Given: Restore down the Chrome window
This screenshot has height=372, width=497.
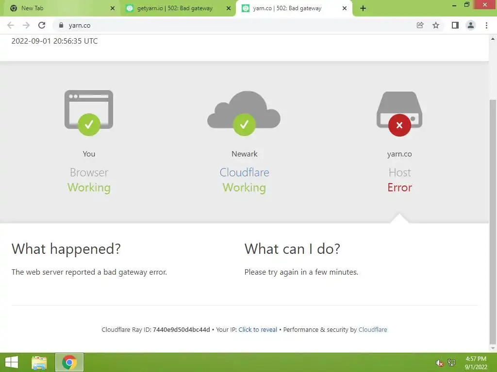Looking at the screenshot, I should tap(467, 5).
